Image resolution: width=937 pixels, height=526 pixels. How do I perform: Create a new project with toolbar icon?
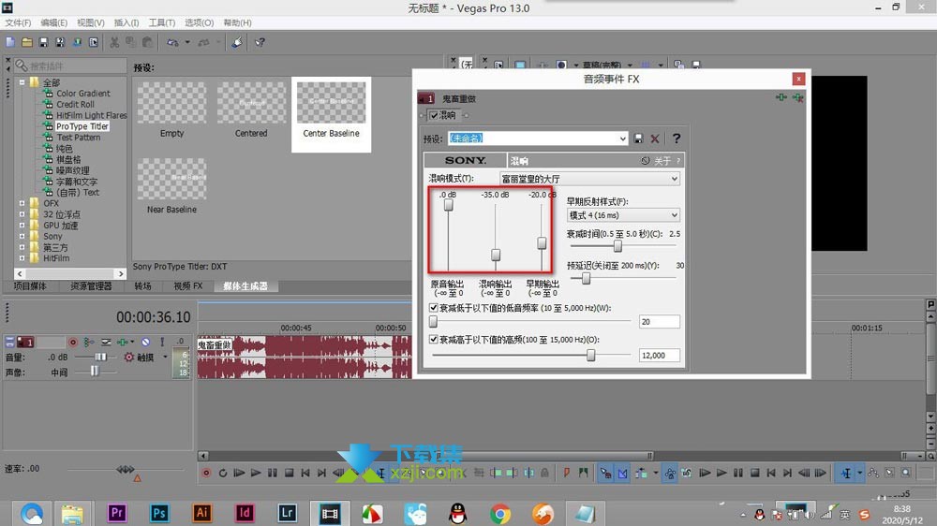point(10,42)
